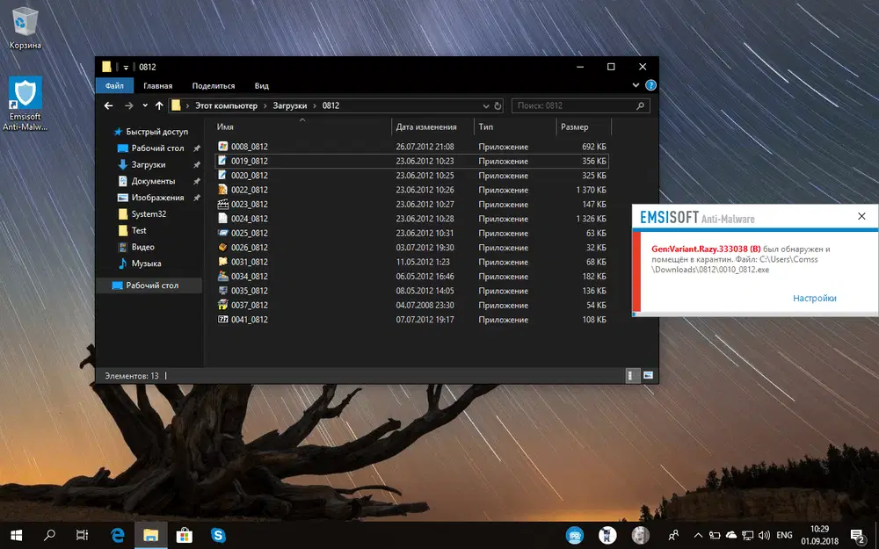The width and height of the screenshot is (879, 549).
Task: Open Action Center notifications
Action: point(858,536)
